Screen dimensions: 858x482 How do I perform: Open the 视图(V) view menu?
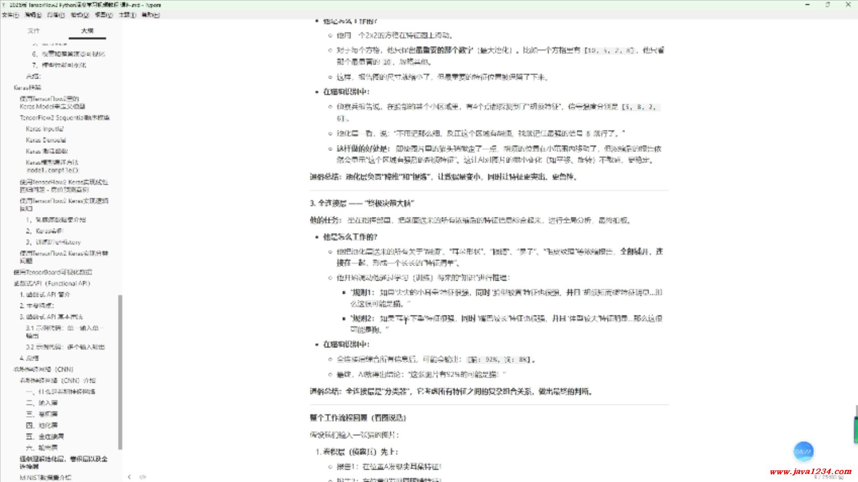pos(104,15)
